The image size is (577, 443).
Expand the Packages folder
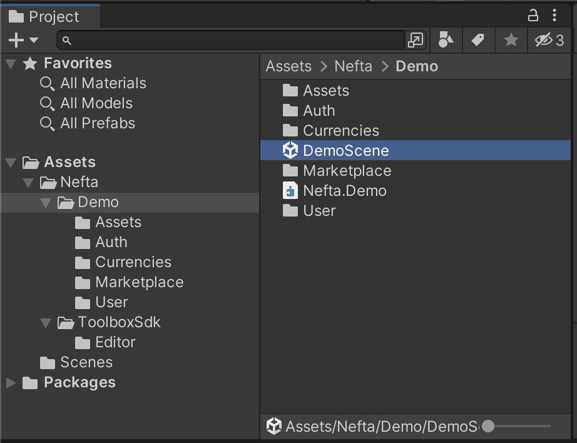tap(11, 383)
